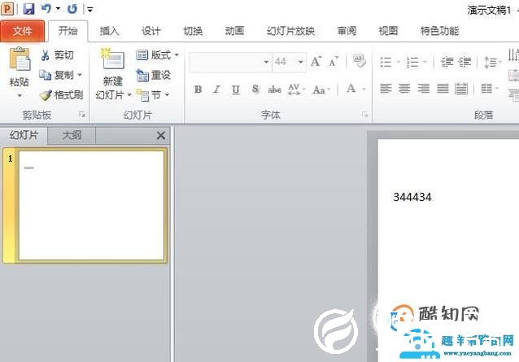Center align text
This screenshot has height=362, width=519.
(x=404, y=89)
